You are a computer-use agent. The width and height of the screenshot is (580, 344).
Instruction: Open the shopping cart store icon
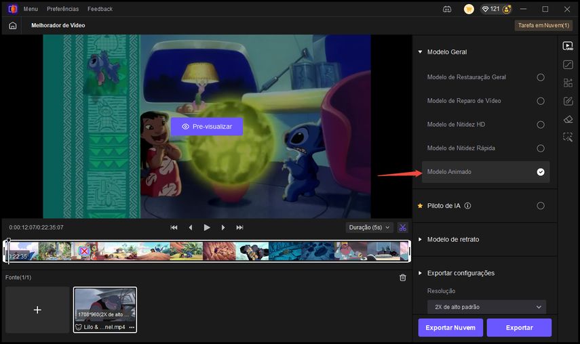(469, 9)
